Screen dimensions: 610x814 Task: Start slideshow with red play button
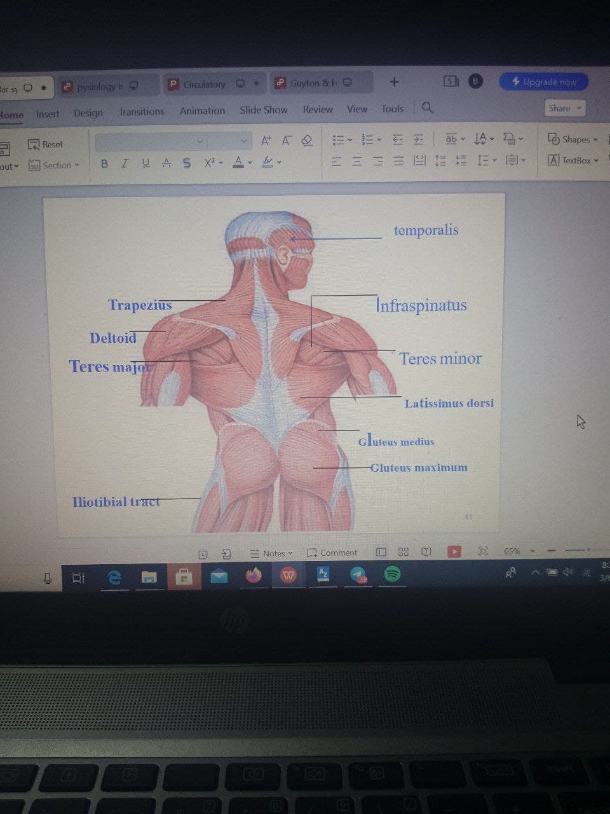454,551
